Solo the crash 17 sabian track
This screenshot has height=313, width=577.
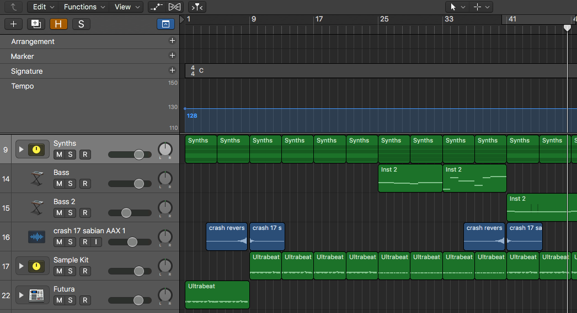click(x=70, y=242)
